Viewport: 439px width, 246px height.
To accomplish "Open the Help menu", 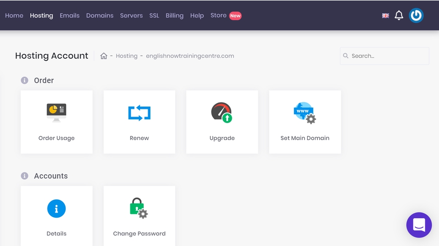I will tap(197, 16).
